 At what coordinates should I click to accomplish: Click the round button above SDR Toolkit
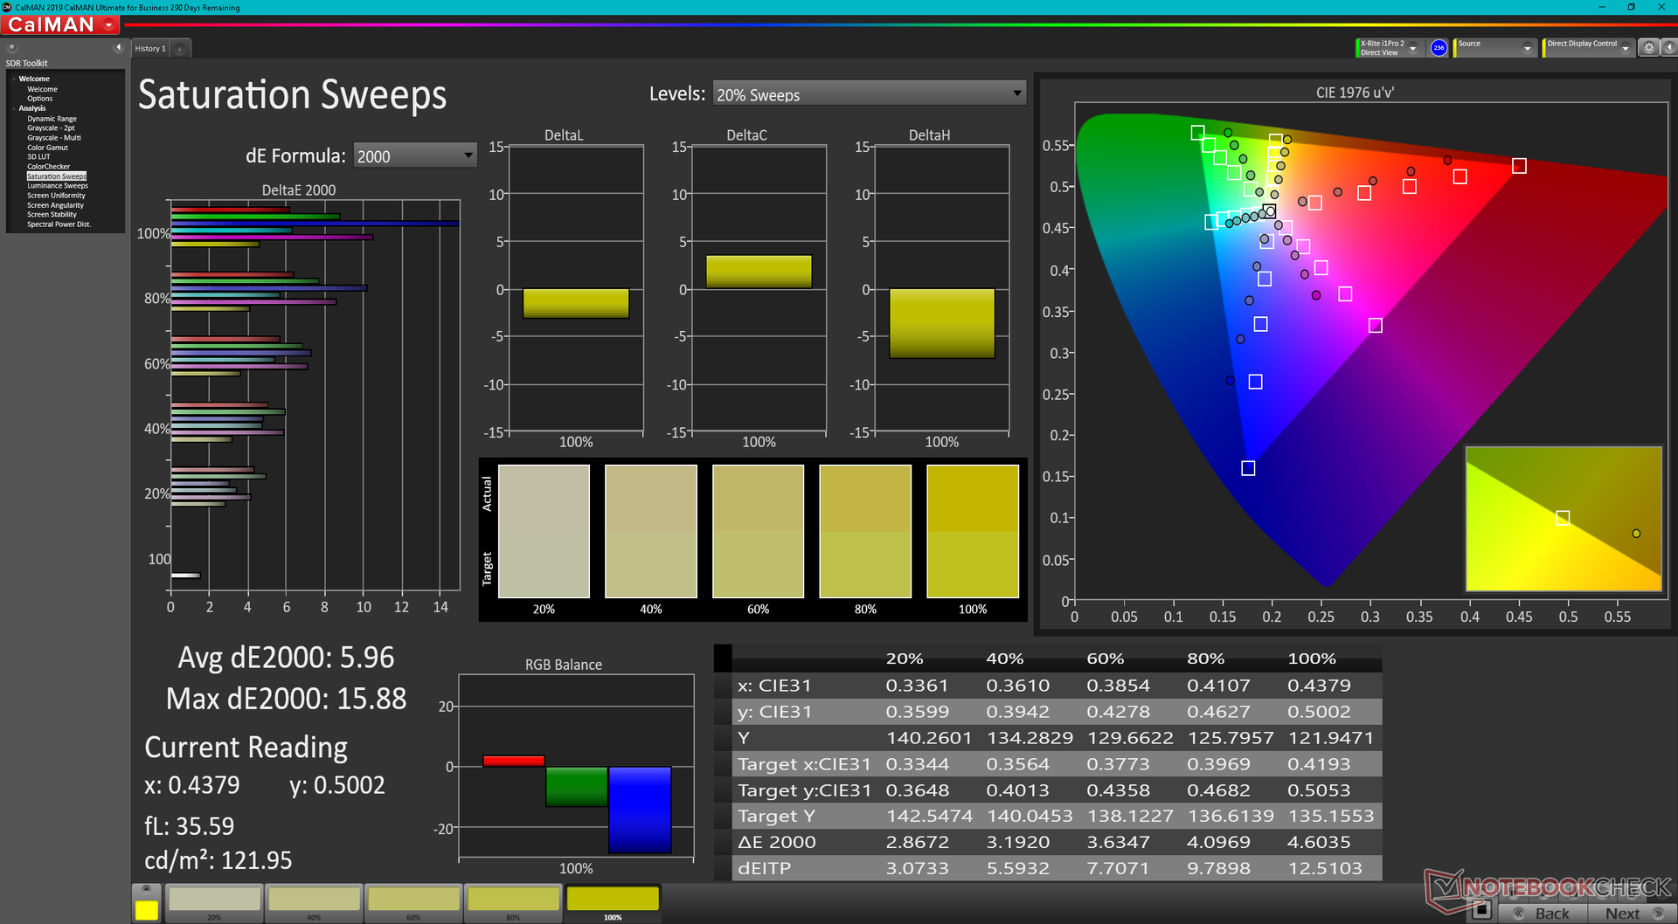[12, 47]
